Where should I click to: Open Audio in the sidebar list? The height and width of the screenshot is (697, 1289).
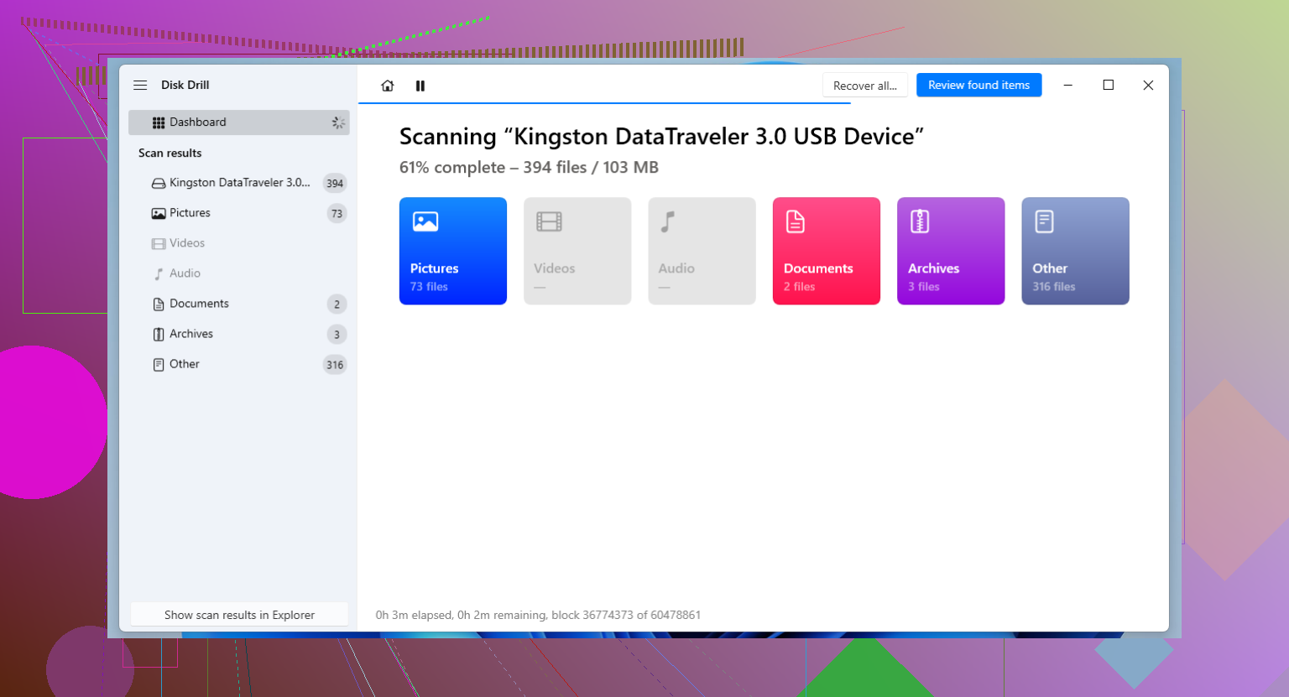click(239, 273)
